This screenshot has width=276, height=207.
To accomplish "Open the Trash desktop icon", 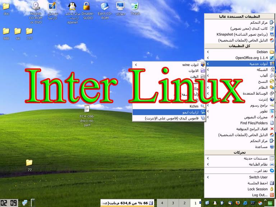I will pos(135,9).
